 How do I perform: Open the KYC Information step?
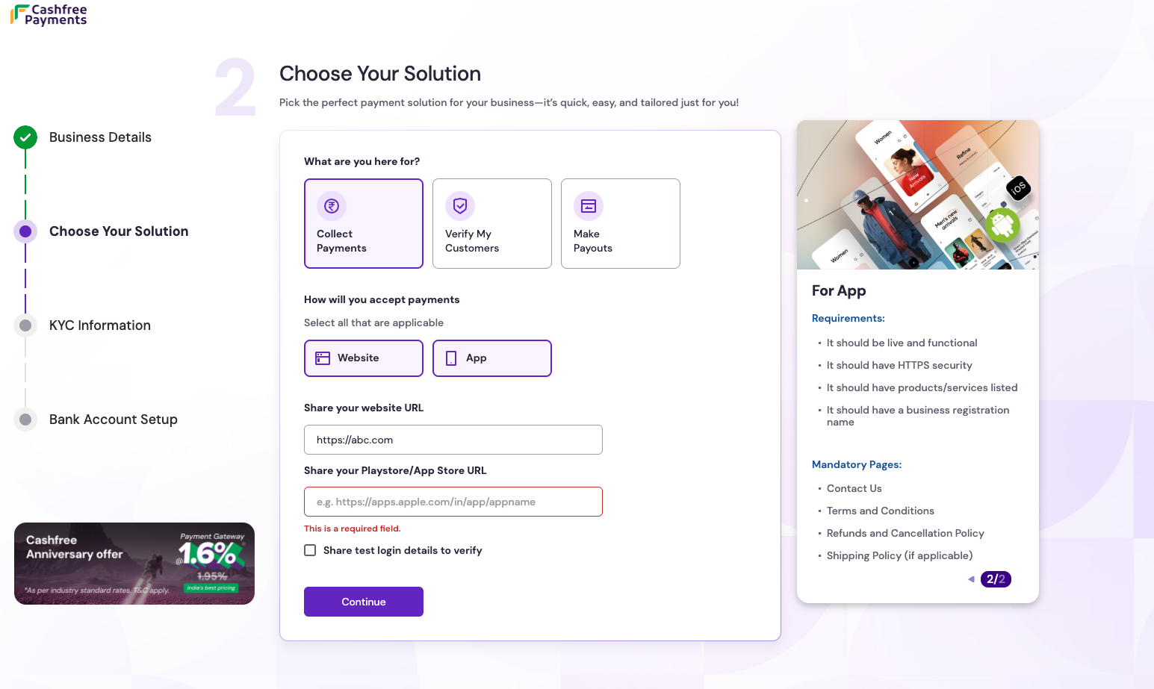click(99, 325)
